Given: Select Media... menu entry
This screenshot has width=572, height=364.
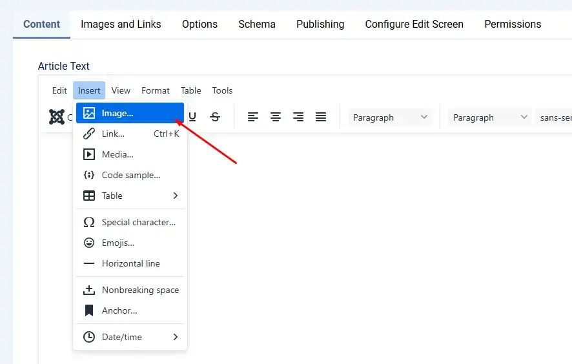Looking at the screenshot, I should click(130, 154).
